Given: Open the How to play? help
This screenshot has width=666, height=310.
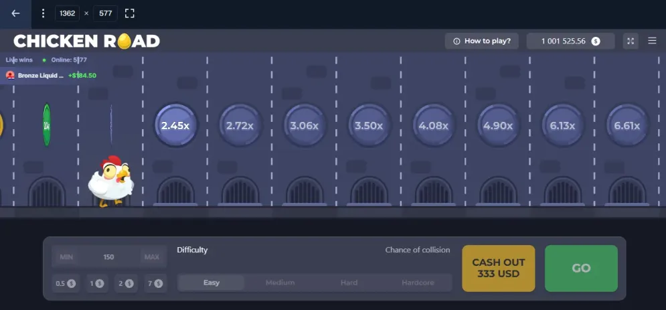Looking at the screenshot, I should click(x=482, y=42).
